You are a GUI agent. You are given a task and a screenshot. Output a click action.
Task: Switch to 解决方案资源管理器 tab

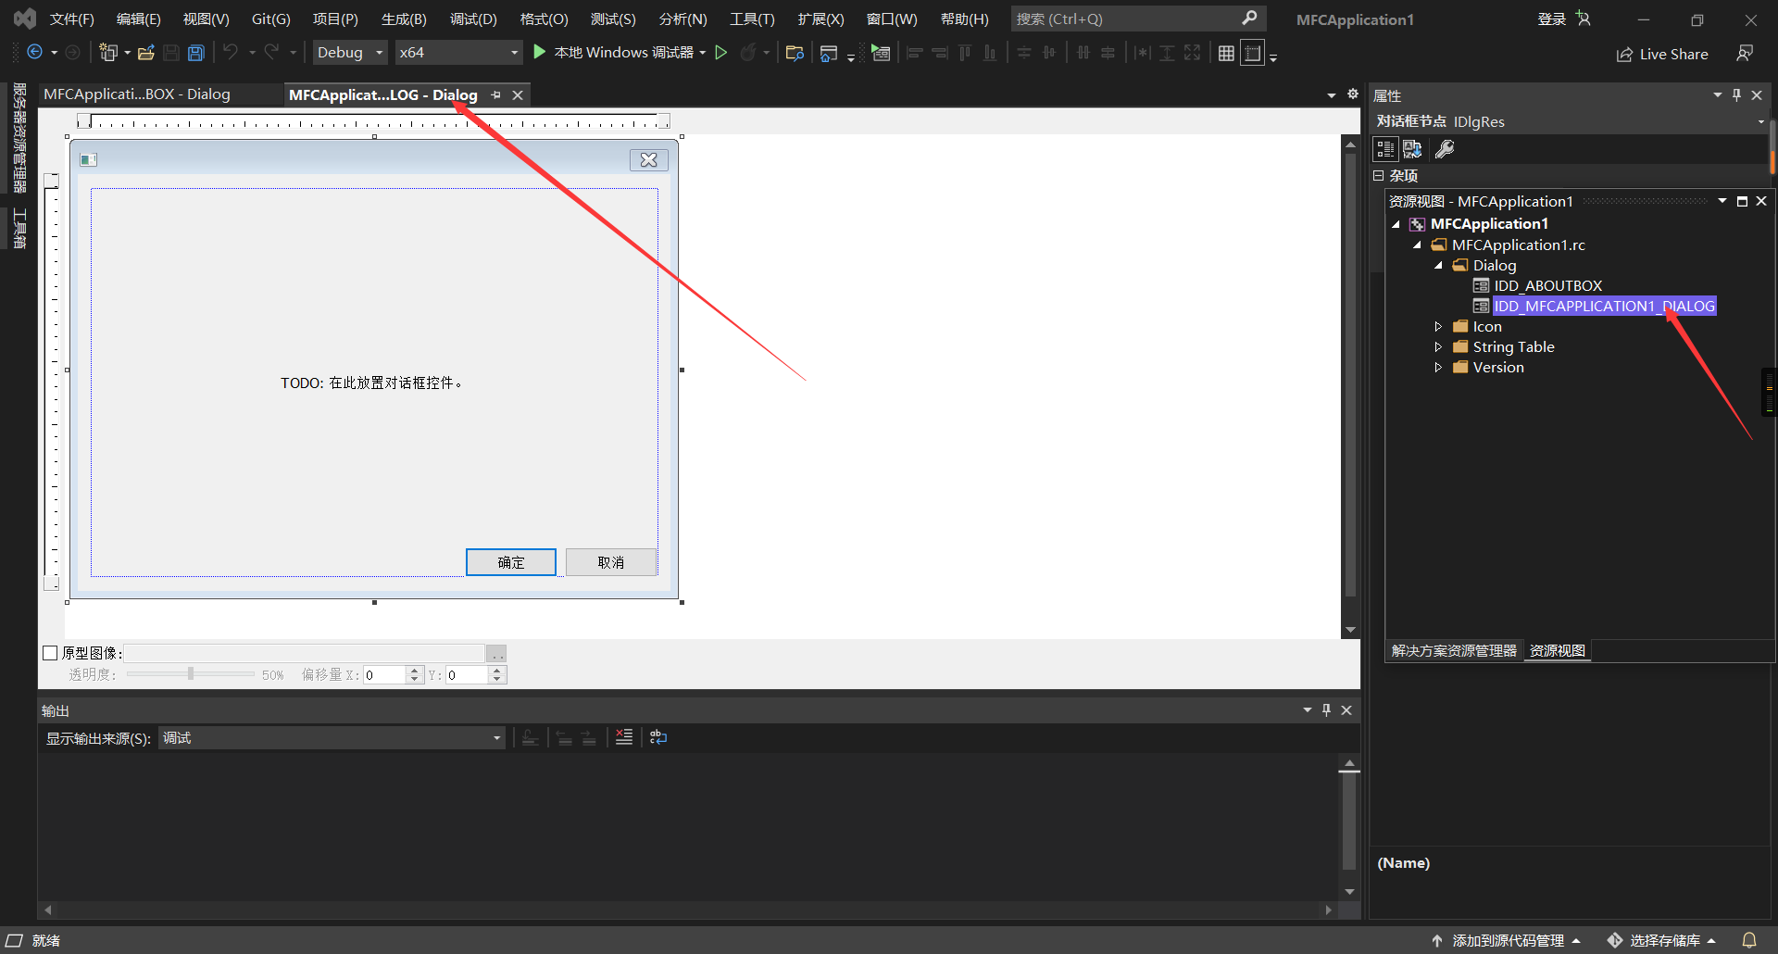[x=1454, y=651]
